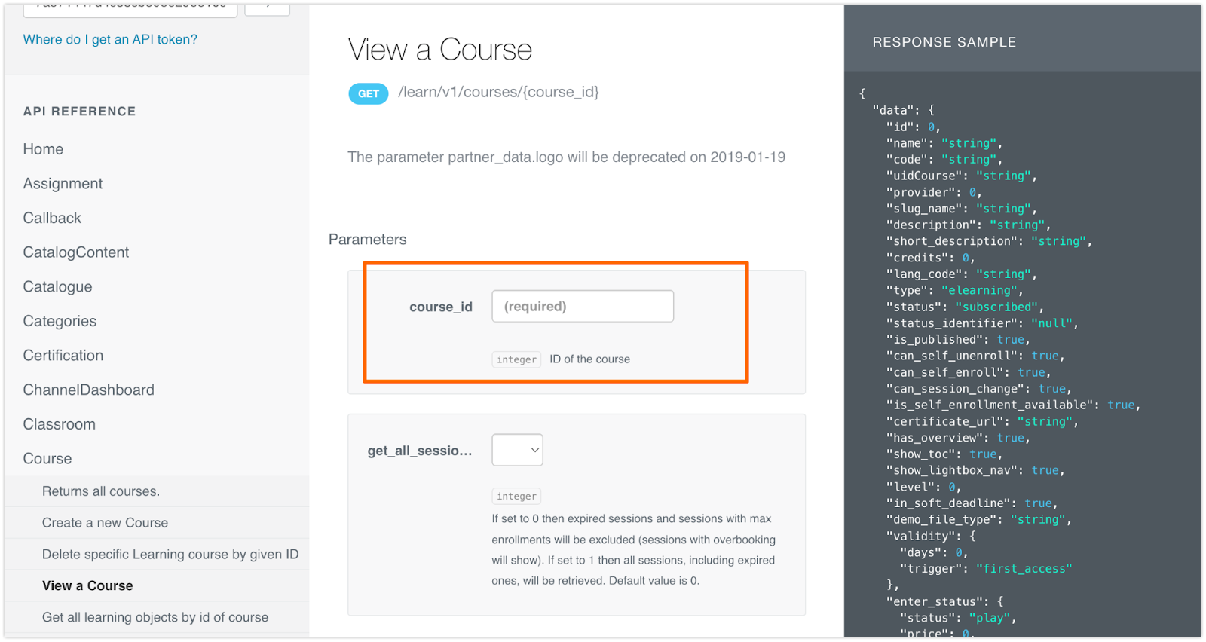Viewport: 1206px width, 642px height.
Task: Click the GET method badge
Action: point(368,93)
